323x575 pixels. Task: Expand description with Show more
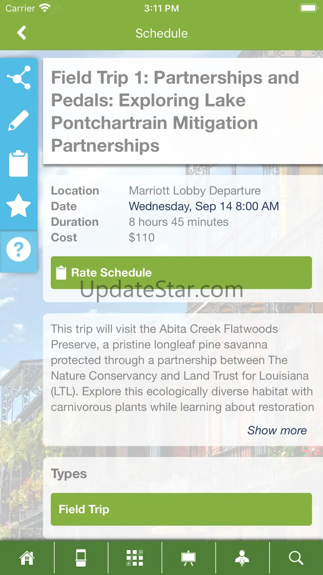277,430
